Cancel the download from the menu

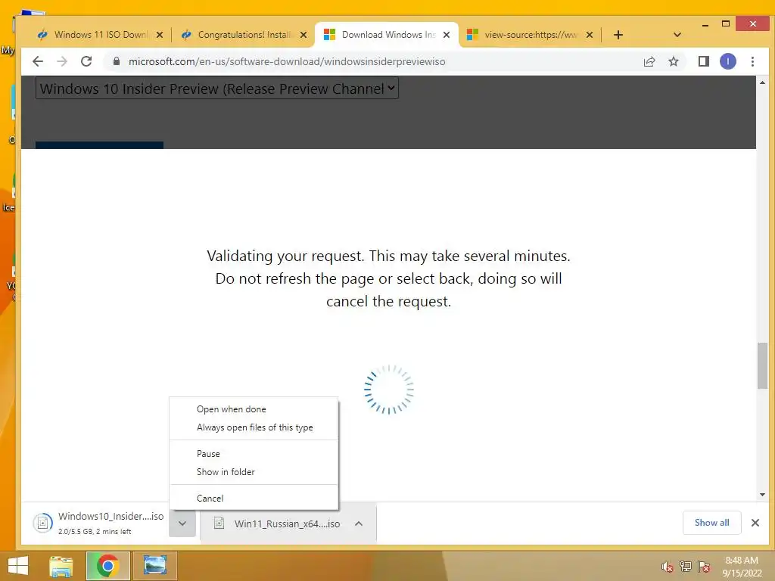pos(254,498)
